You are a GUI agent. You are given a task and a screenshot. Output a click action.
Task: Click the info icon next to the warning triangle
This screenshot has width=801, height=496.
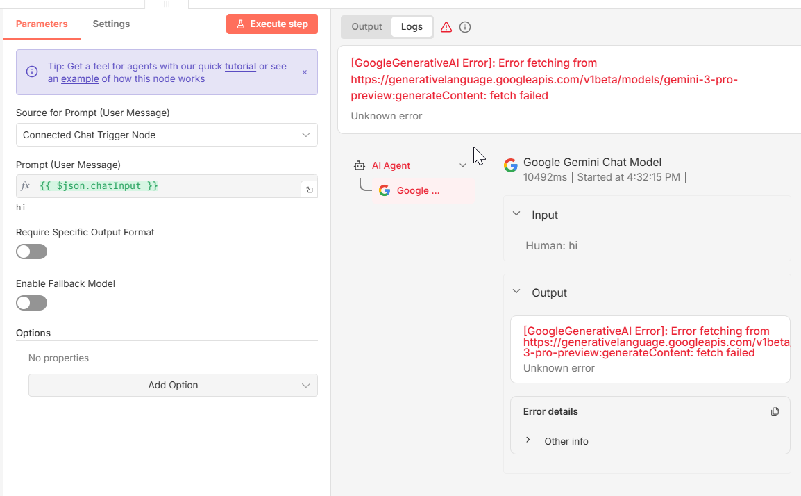pyautogui.click(x=465, y=27)
